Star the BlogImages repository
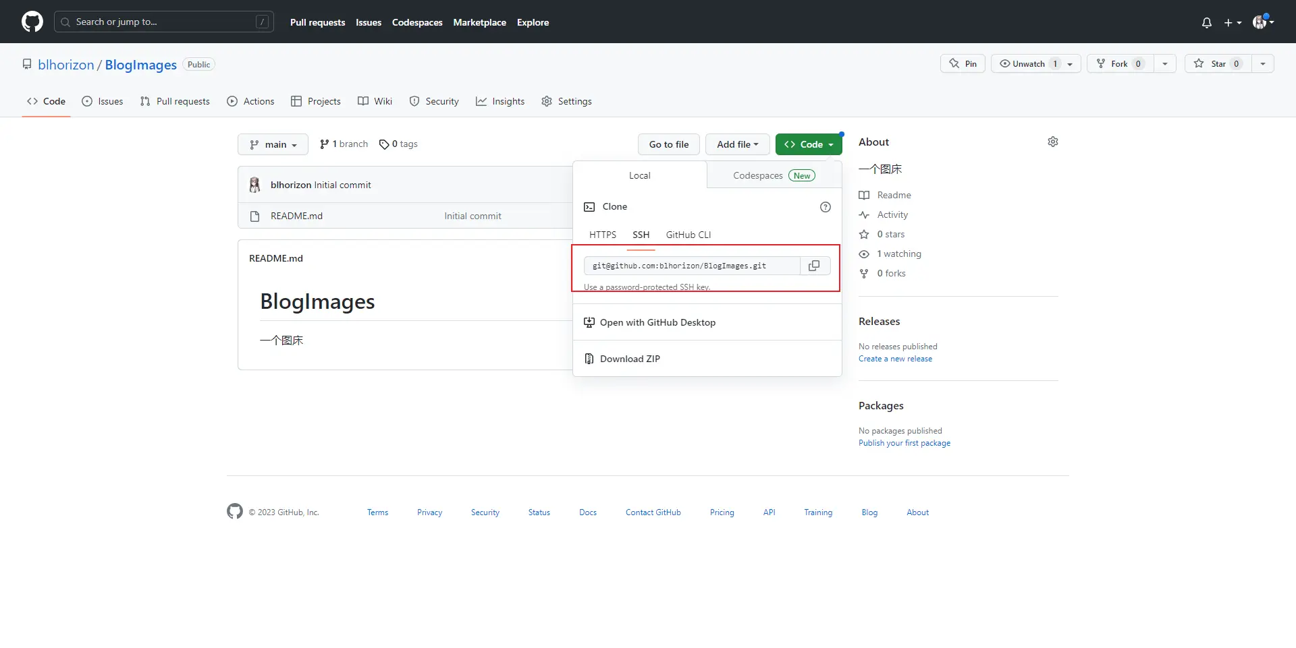The width and height of the screenshot is (1296, 648). [x=1218, y=63]
